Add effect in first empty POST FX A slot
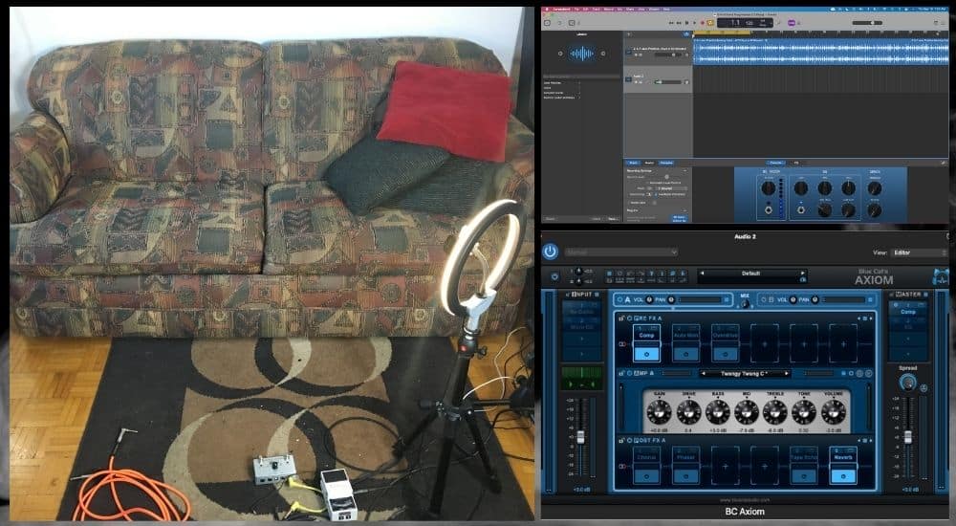This screenshot has height=526, width=956. tap(725, 466)
